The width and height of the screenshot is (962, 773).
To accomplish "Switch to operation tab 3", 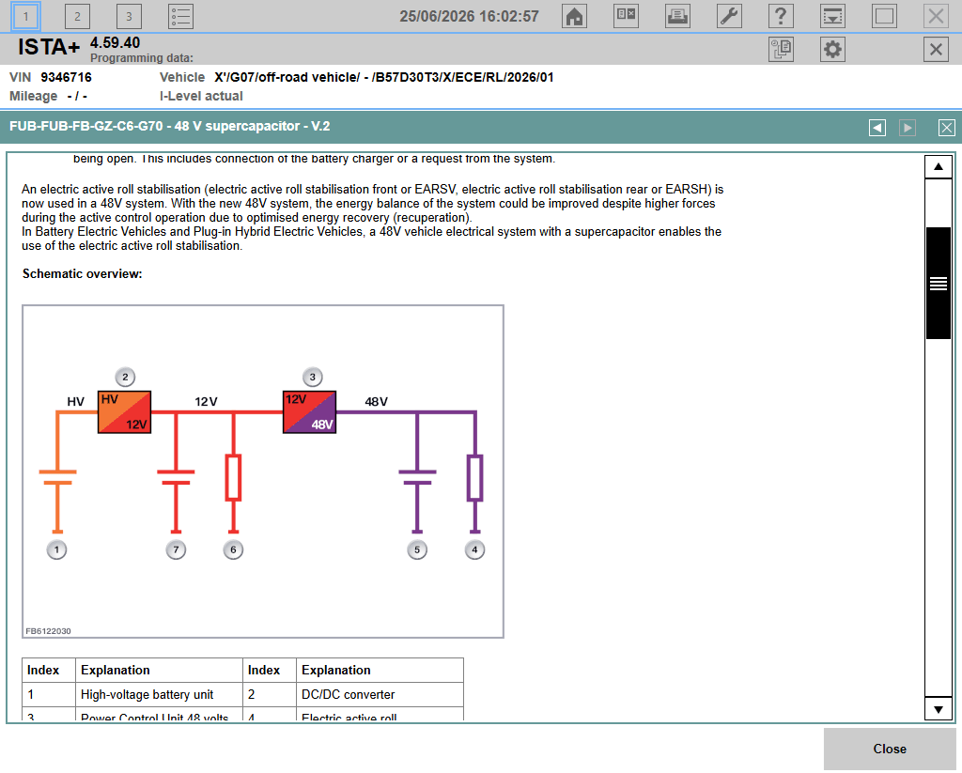I will click(x=129, y=17).
